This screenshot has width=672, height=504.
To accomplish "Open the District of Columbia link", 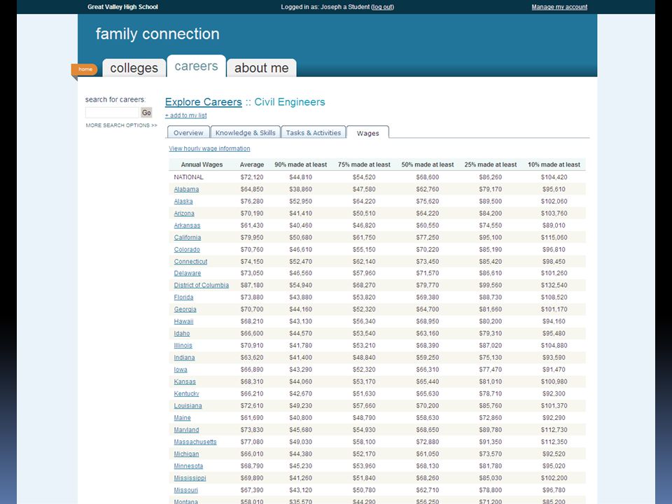I will click(202, 285).
